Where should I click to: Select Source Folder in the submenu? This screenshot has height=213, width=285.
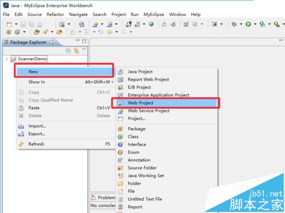tap(167, 168)
